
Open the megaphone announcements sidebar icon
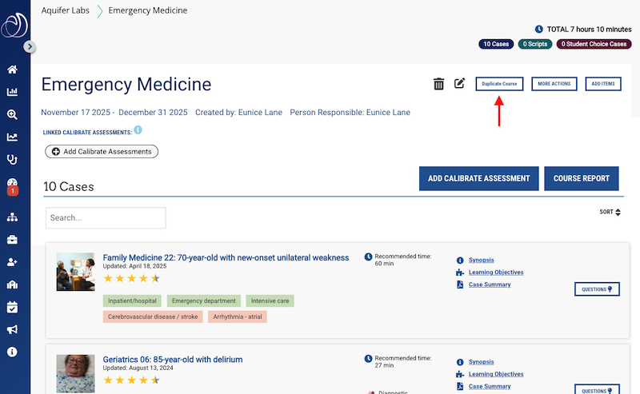(x=12, y=329)
